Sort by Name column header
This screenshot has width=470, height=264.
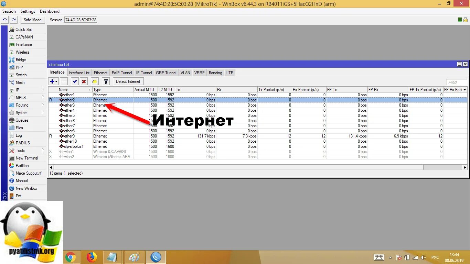coord(75,90)
